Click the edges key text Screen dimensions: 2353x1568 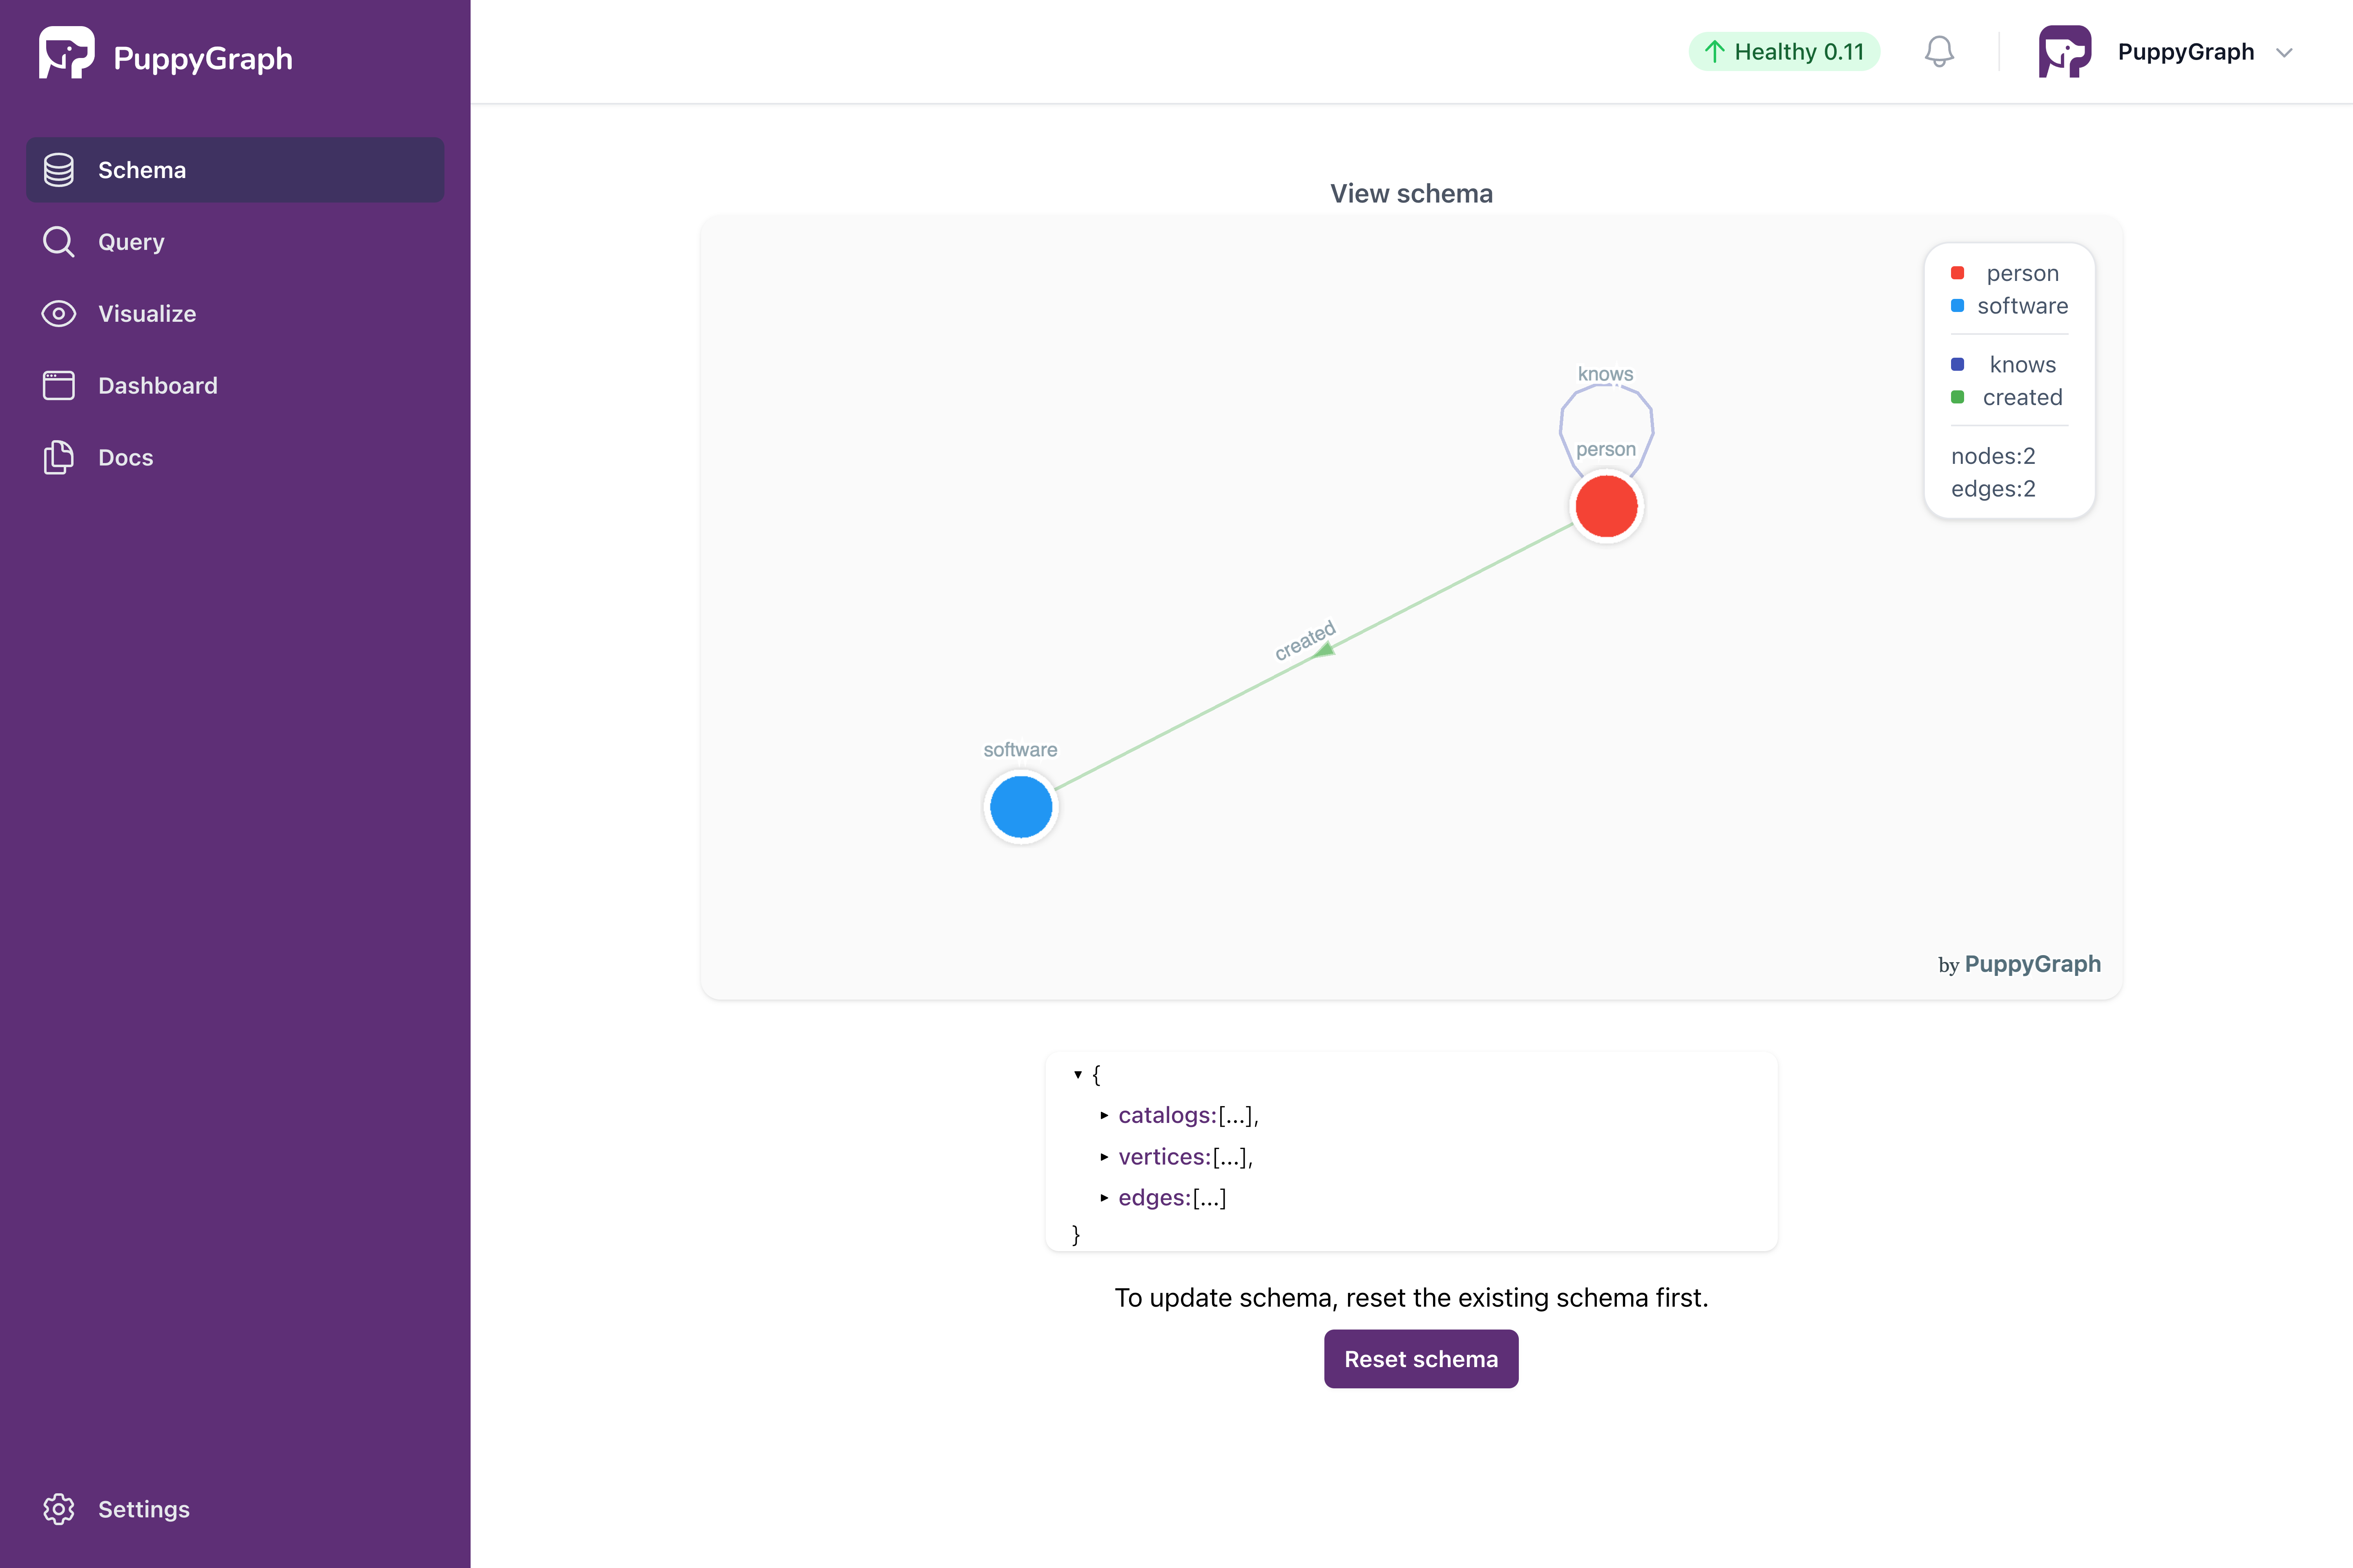tap(1154, 1198)
